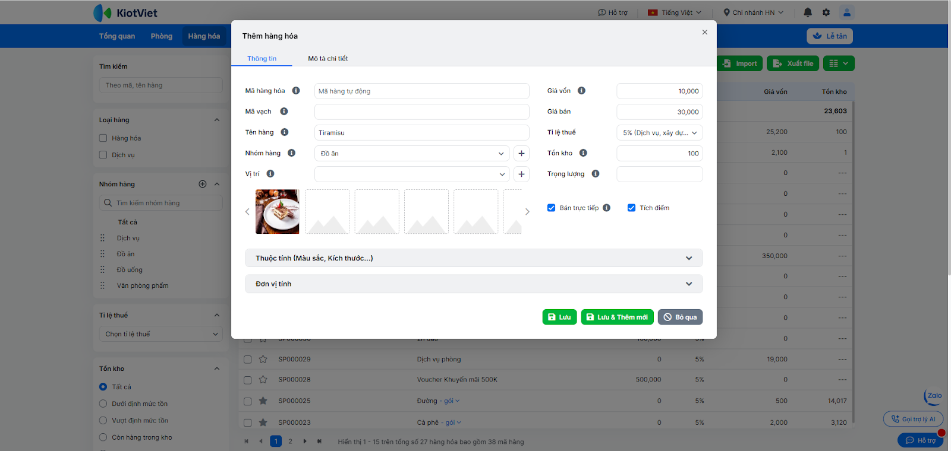The height and width of the screenshot is (451, 951).
Task: Check the Hàng hóa filter checkbox
Action: pyautogui.click(x=103, y=138)
